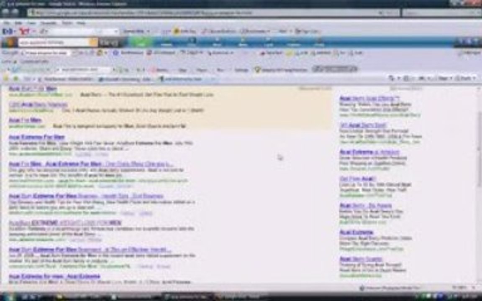Select the third active browser tab
This screenshot has height=301, width=482.
coord(182,79)
